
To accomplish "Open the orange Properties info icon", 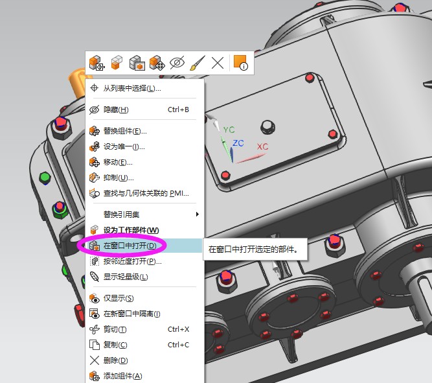I will (240, 63).
